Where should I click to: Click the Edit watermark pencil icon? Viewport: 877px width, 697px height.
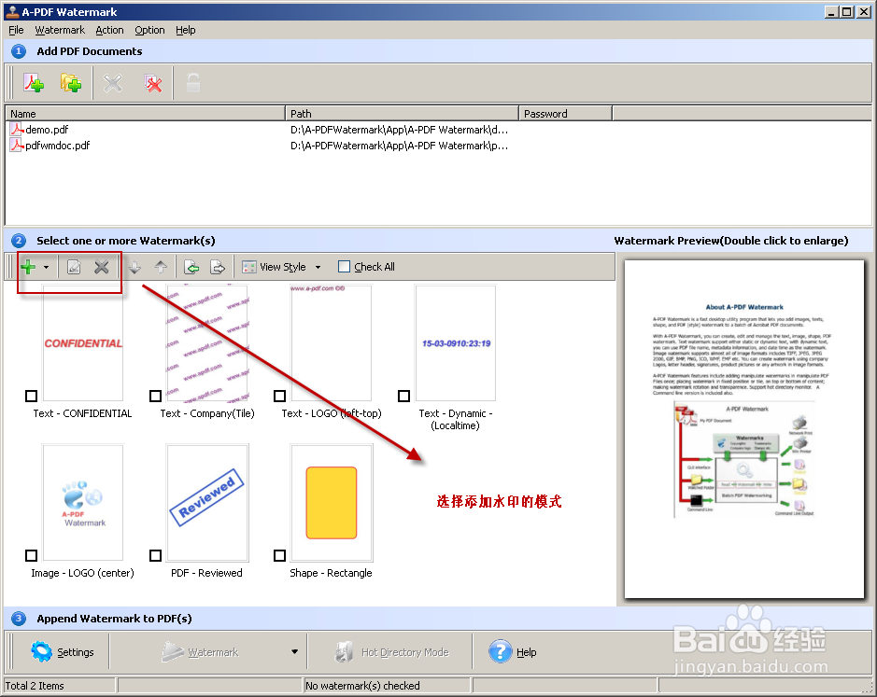coord(74,267)
